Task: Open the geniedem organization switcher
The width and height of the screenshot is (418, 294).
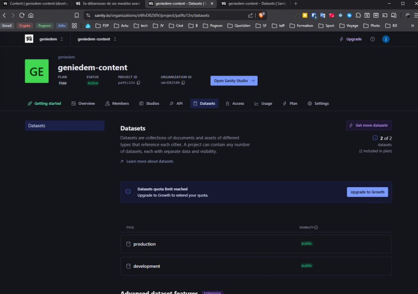Action: coord(51,39)
